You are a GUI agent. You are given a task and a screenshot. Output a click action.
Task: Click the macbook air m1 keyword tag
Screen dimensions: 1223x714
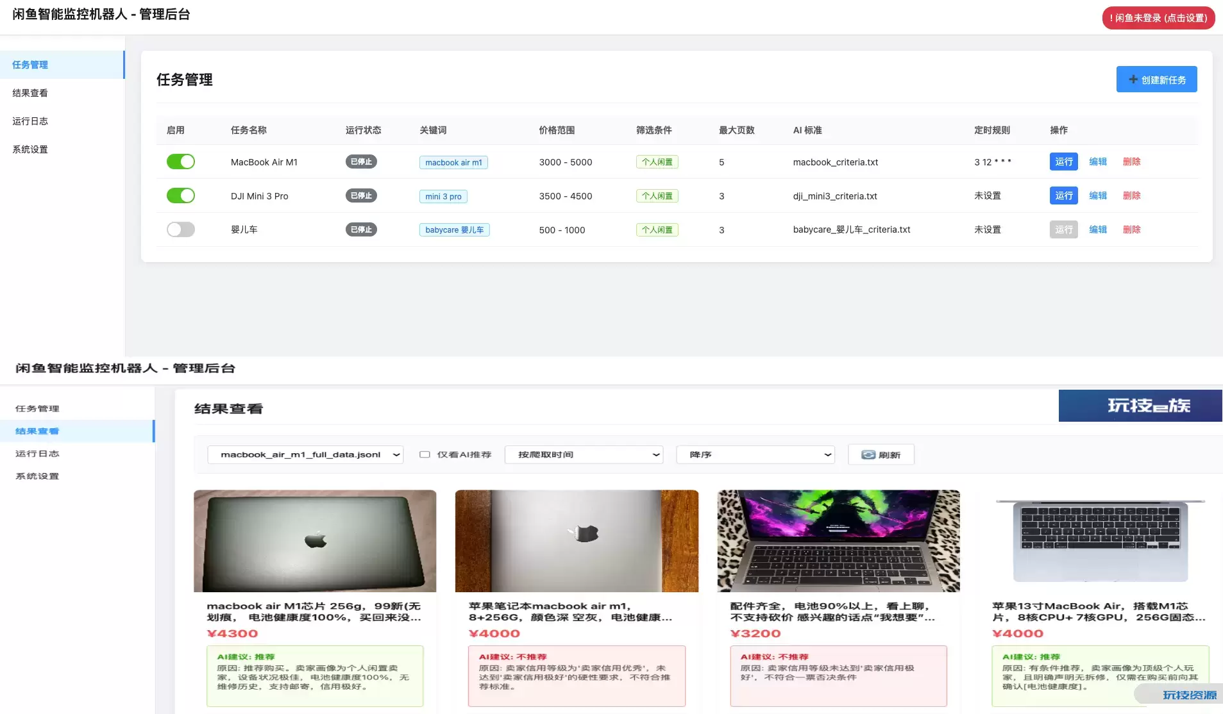pos(453,162)
